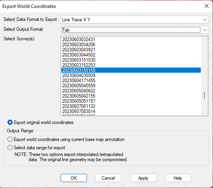Confirm with the OK button
The height and width of the screenshot is (188, 213).
coord(74,178)
